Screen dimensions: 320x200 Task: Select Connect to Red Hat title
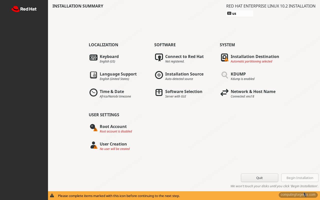click(184, 56)
